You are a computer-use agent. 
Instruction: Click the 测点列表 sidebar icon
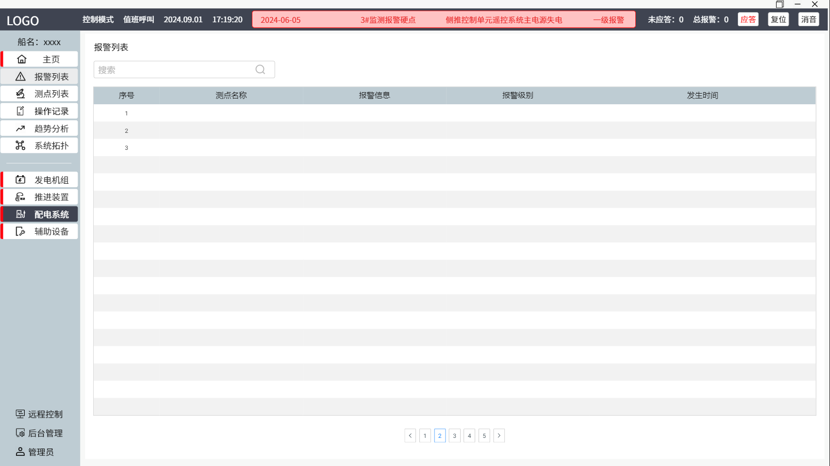click(x=20, y=94)
